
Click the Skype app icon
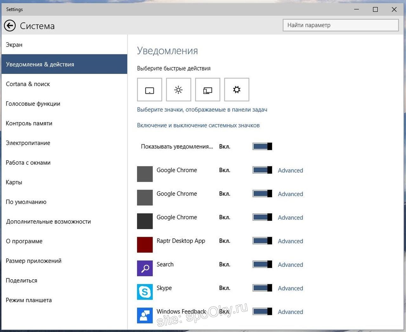[x=145, y=292]
